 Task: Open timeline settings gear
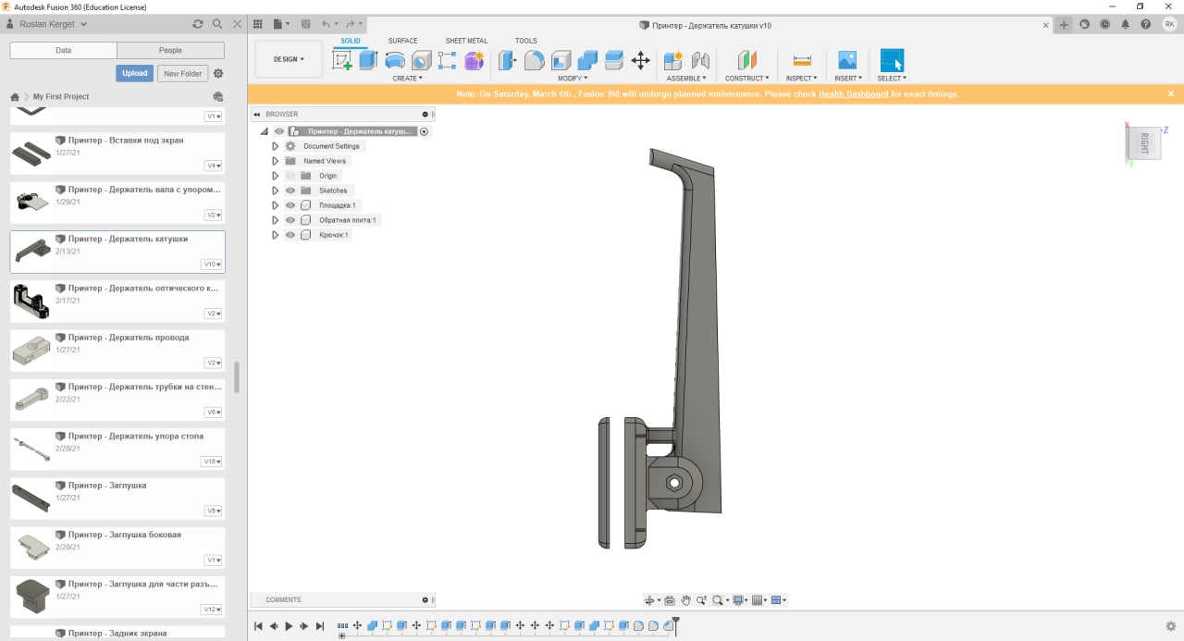coord(1170,626)
